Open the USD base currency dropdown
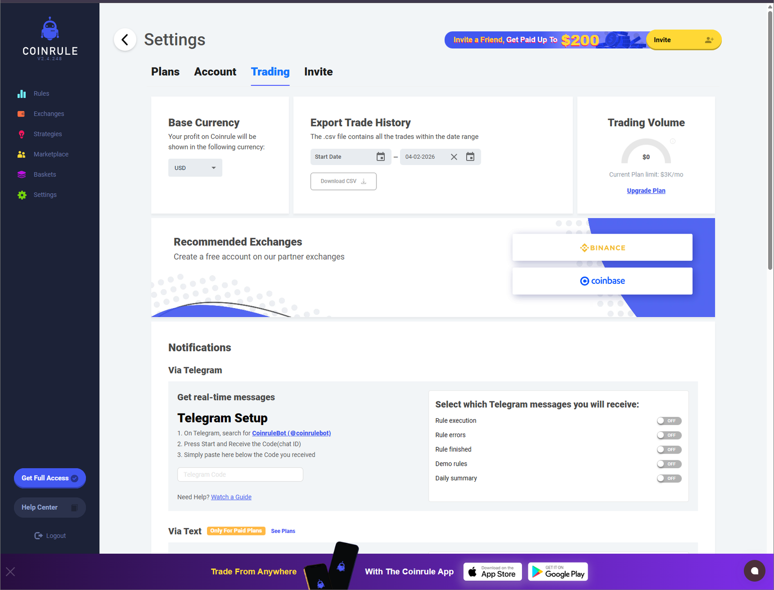The image size is (774, 590). coord(195,167)
